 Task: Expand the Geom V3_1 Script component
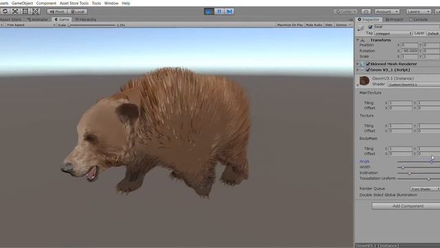tap(357, 70)
